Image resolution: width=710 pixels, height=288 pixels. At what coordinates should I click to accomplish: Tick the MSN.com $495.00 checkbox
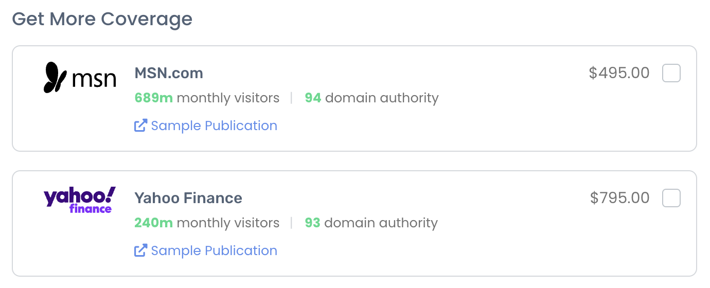[671, 73]
